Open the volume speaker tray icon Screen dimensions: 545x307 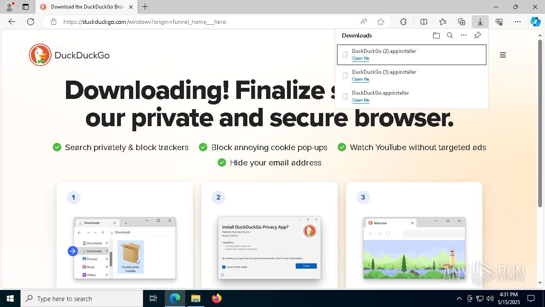click(490, 298)
